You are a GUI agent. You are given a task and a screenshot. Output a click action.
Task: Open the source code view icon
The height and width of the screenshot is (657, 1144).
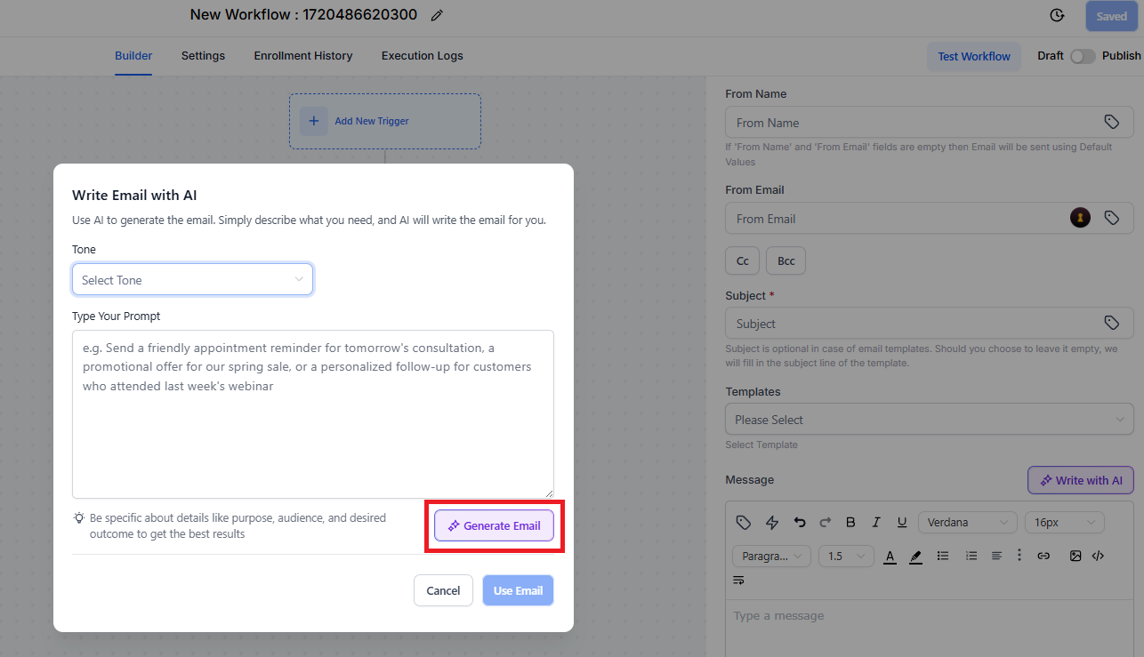click(1098, 556)
